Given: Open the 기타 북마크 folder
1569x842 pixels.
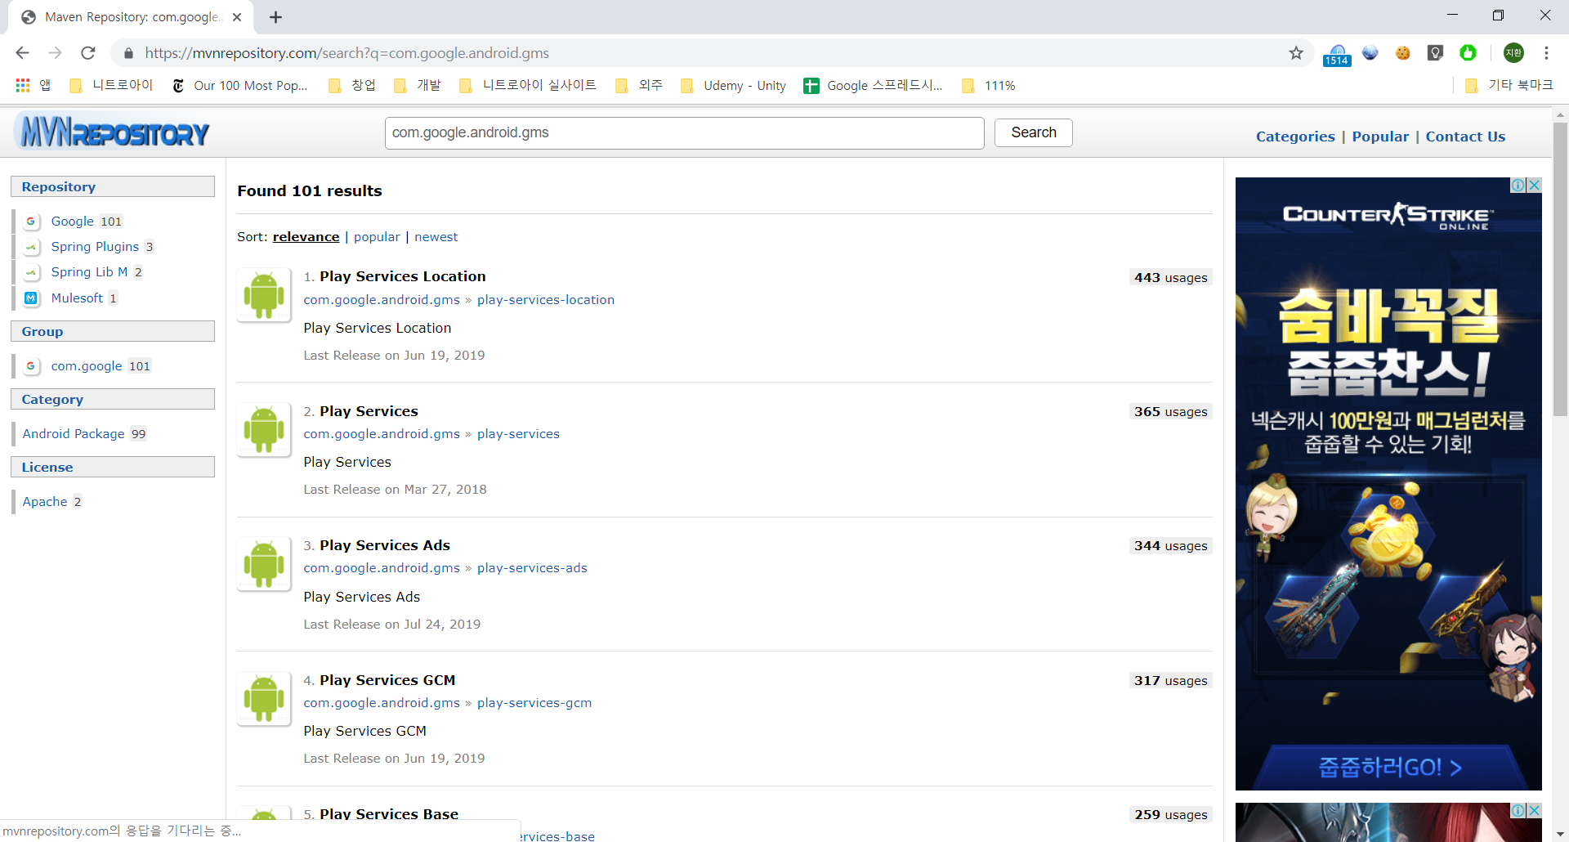Looking at the screenshot, I should click(1509, 85).
